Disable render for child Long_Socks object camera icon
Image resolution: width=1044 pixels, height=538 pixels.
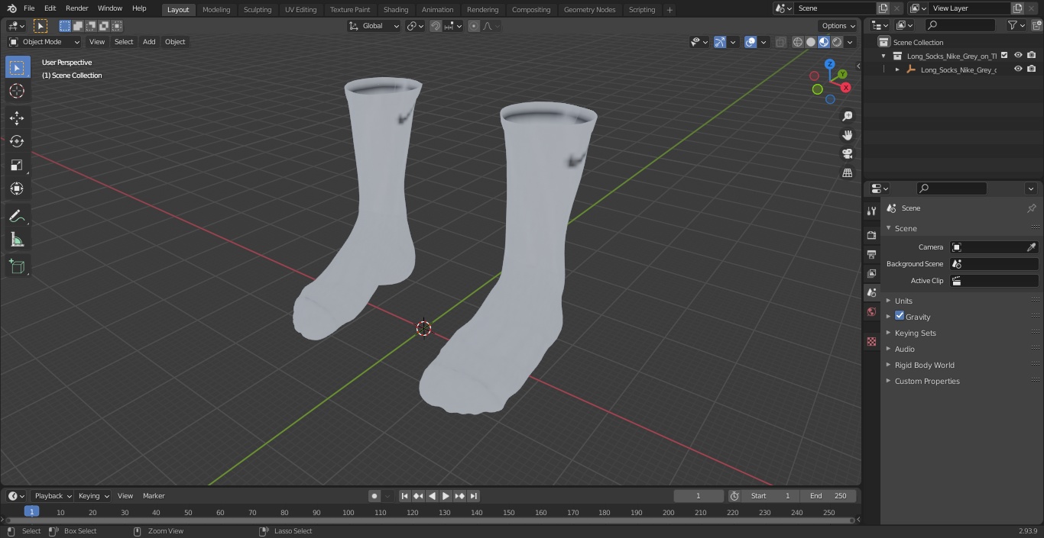point(1032,69)
